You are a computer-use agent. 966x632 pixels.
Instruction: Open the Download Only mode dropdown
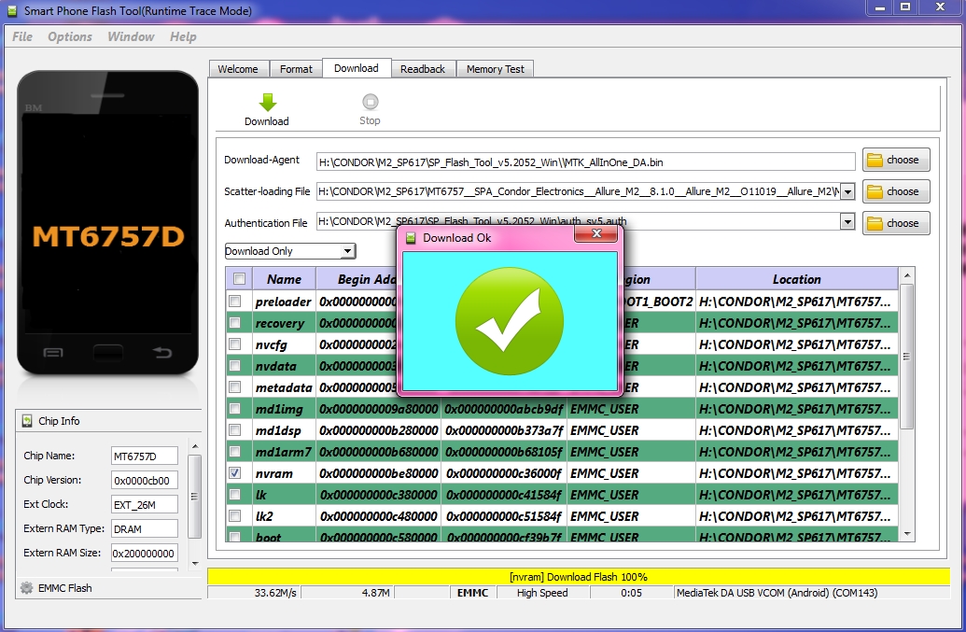[x=347, y=251]
